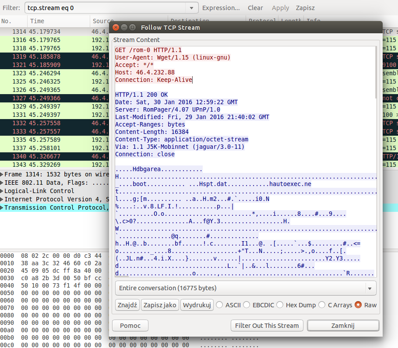
Task: Select packet row 1332
Action: pyautogui.click(x=55, y=123)
